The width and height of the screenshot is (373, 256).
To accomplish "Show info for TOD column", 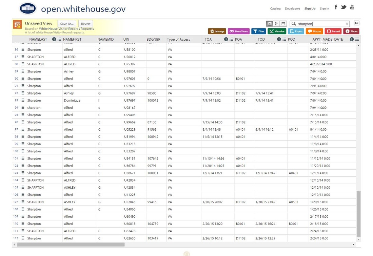I will pos(279,39).
